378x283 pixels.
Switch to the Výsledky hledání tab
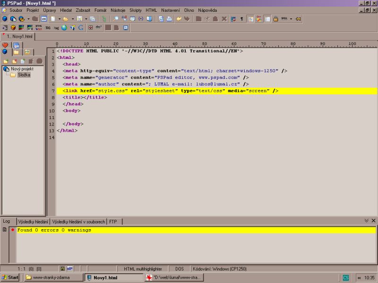(33, 221)
